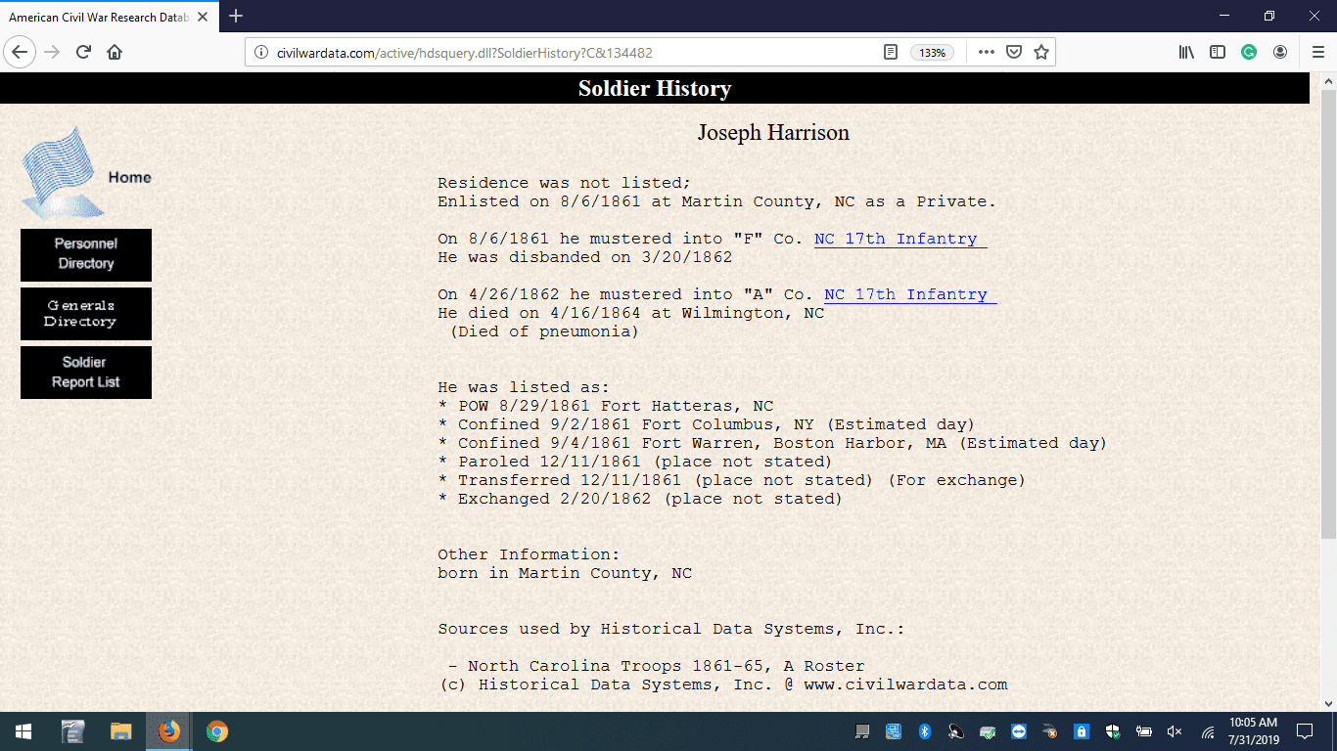
Task: Click the "POW 8/29/1861 Fort Hatteras, NC" line
Action: 616,406
